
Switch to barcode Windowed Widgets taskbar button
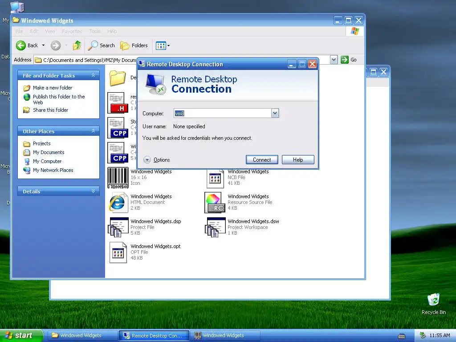[224, 336]
